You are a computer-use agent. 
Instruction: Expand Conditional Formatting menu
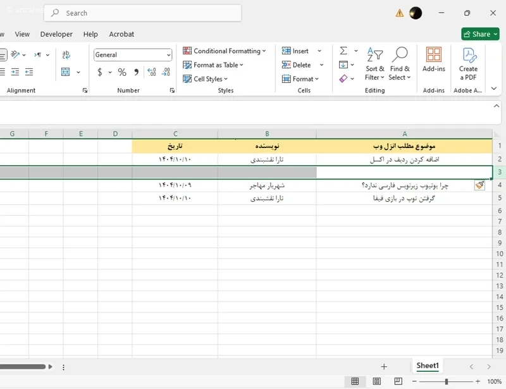coord(225,51)
